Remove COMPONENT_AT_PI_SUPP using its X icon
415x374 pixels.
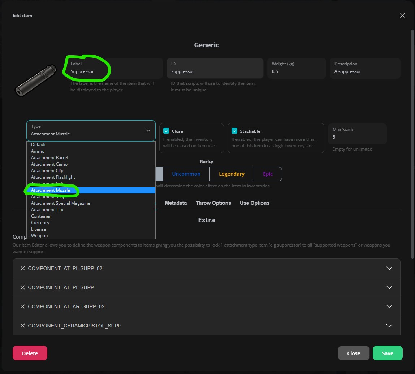(23, 287)
